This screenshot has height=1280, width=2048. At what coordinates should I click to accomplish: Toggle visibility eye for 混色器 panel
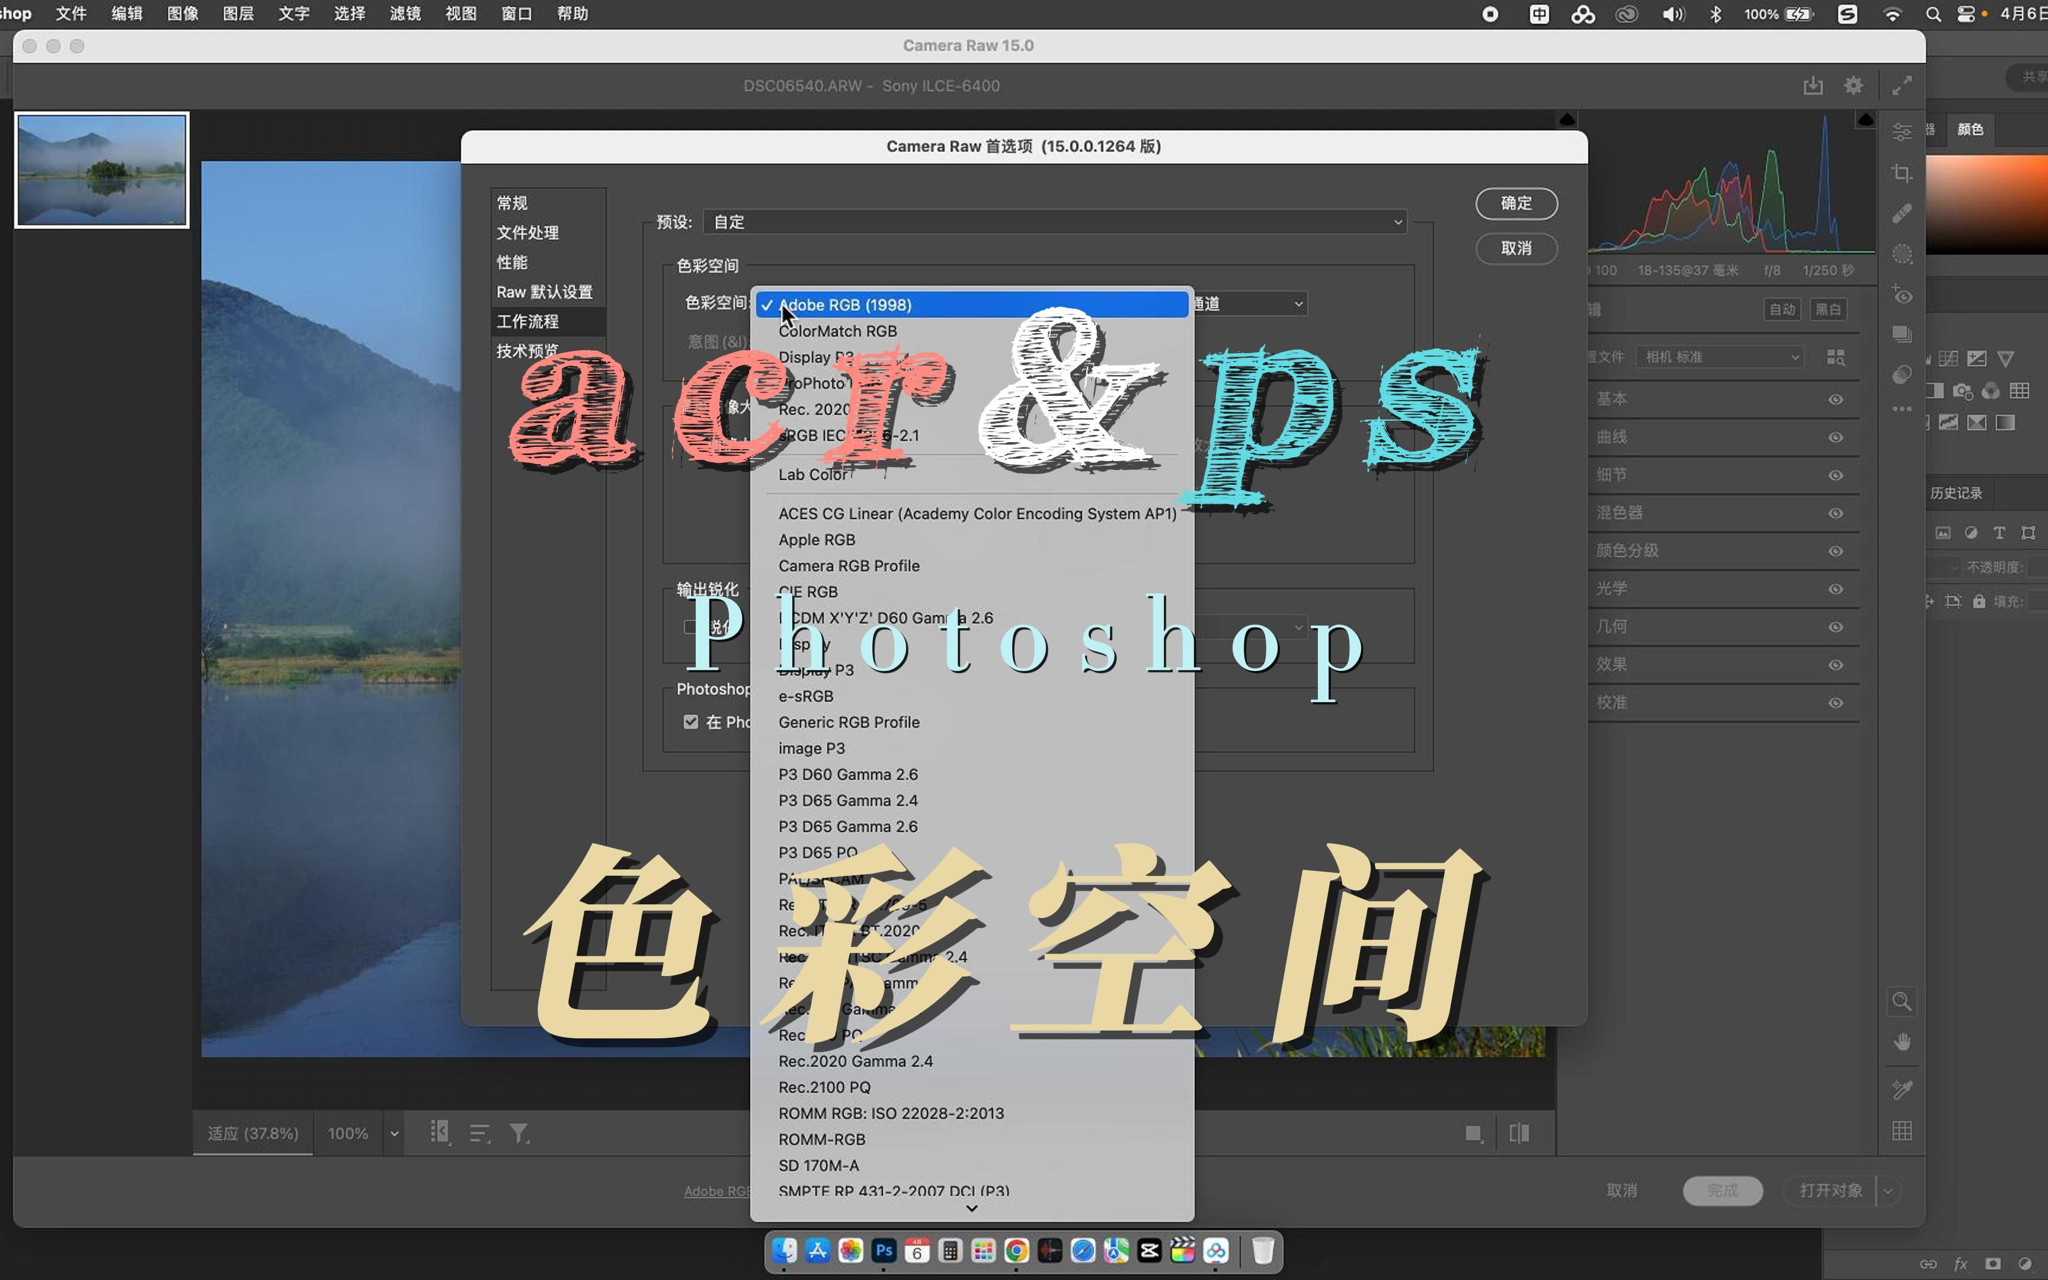tap(1835, 514)
